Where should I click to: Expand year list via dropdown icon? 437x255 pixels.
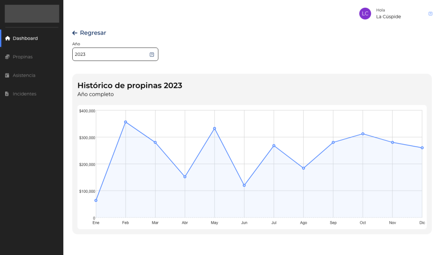[x=152, y=55]
